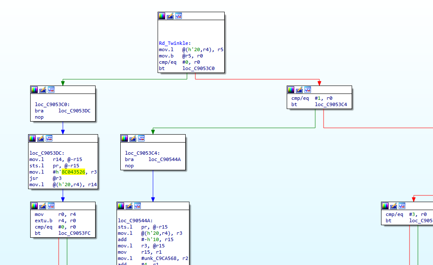Click the graph icon on Rd_Twinkle node
The height and width of the screenshot is (265, 433).
(179, 16)
